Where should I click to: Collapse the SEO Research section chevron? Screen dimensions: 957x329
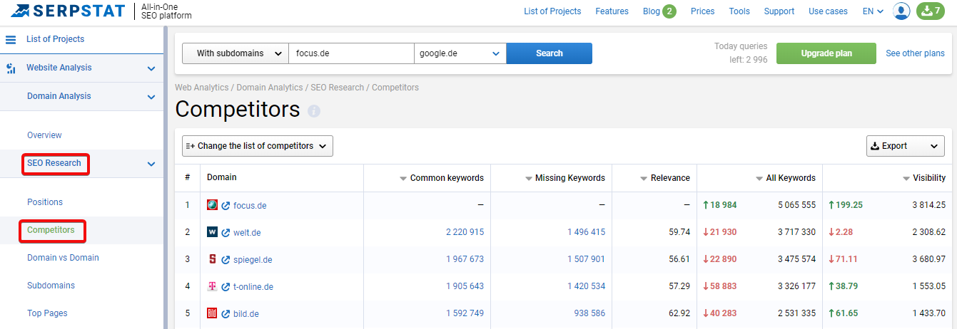click(x=151, y=164)
